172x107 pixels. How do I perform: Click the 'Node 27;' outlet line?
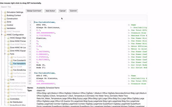(x=41, y=68)
